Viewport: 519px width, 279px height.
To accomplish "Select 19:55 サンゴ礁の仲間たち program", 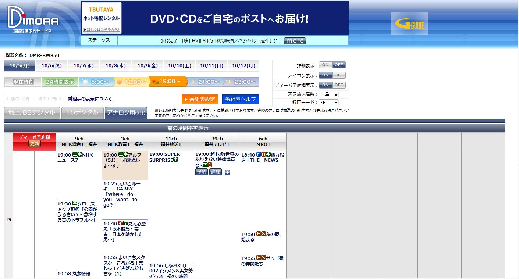I will click(263, 267).
